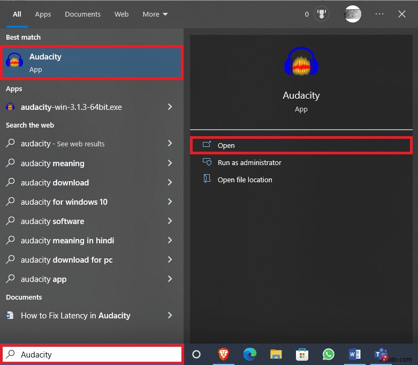Expand audacity-win-3.1.3-64bit.exe chevron
The height and width of the screenshot is (365, 418).
tap(170, 107)
